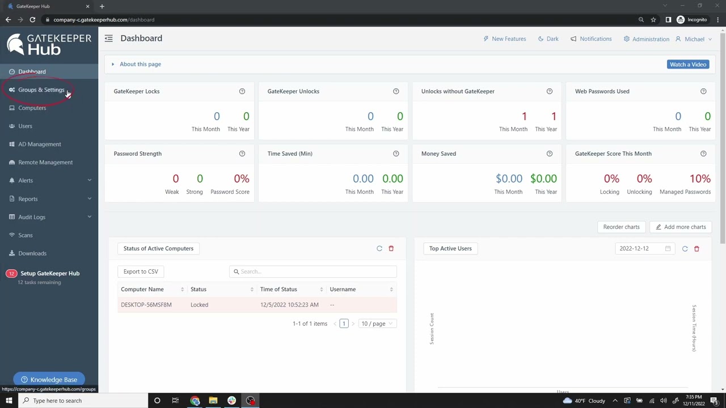The image size is (726, 408).
Task: Open a new browser tab
Action: (x=102, y=6)
